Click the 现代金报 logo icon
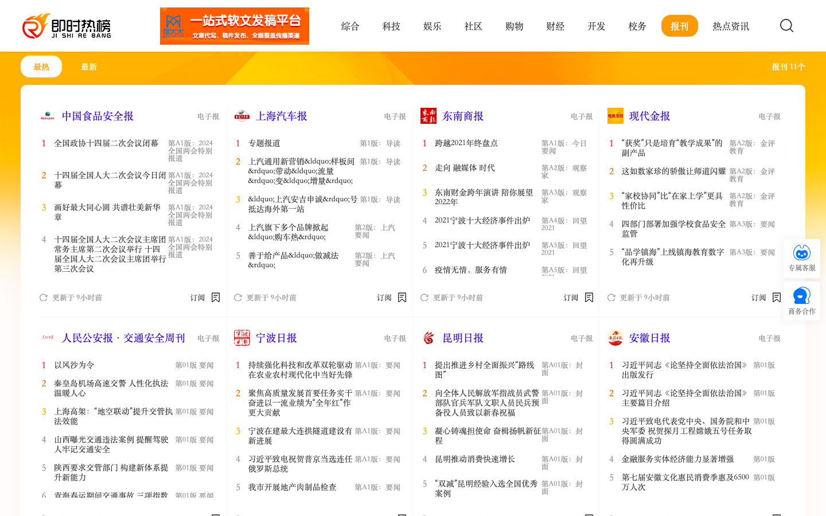Viewport: 826px width, 516px height. (615, 116)
